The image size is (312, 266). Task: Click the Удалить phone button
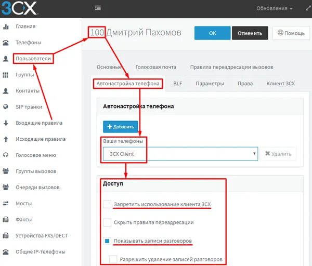tap(278, 154)
